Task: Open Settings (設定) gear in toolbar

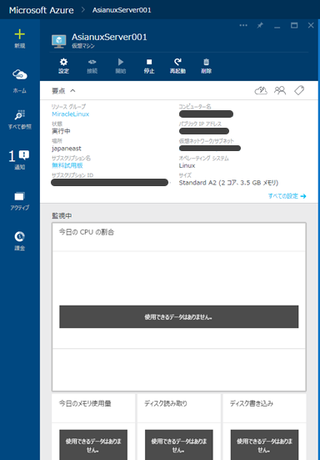Action: (63, 66)
